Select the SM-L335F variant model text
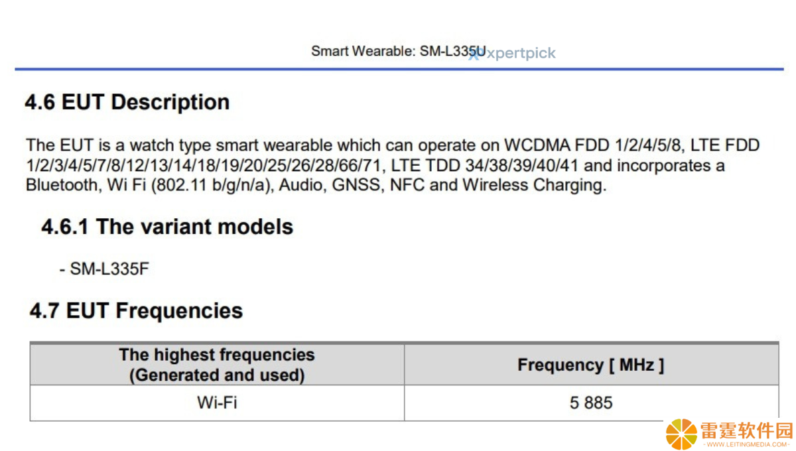The width and height of the screenshot is (796, 451). [104, 269]
